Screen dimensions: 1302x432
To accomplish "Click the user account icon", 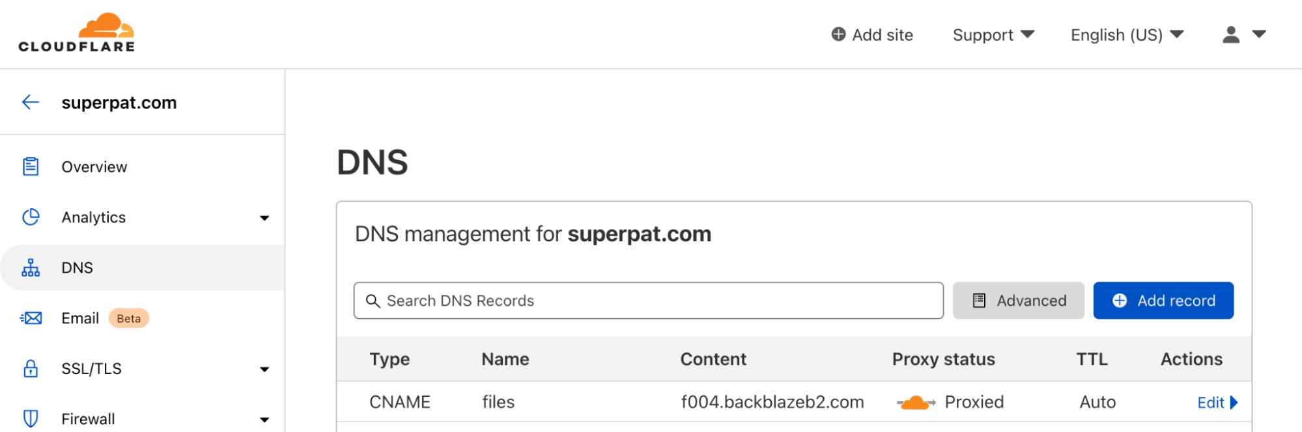I will click(x=1230, y=34).
